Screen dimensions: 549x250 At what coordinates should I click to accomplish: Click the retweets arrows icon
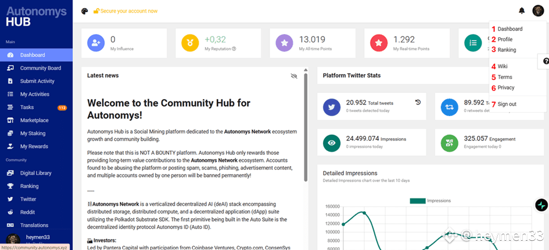pyautogui.click(x=449, y=107)
